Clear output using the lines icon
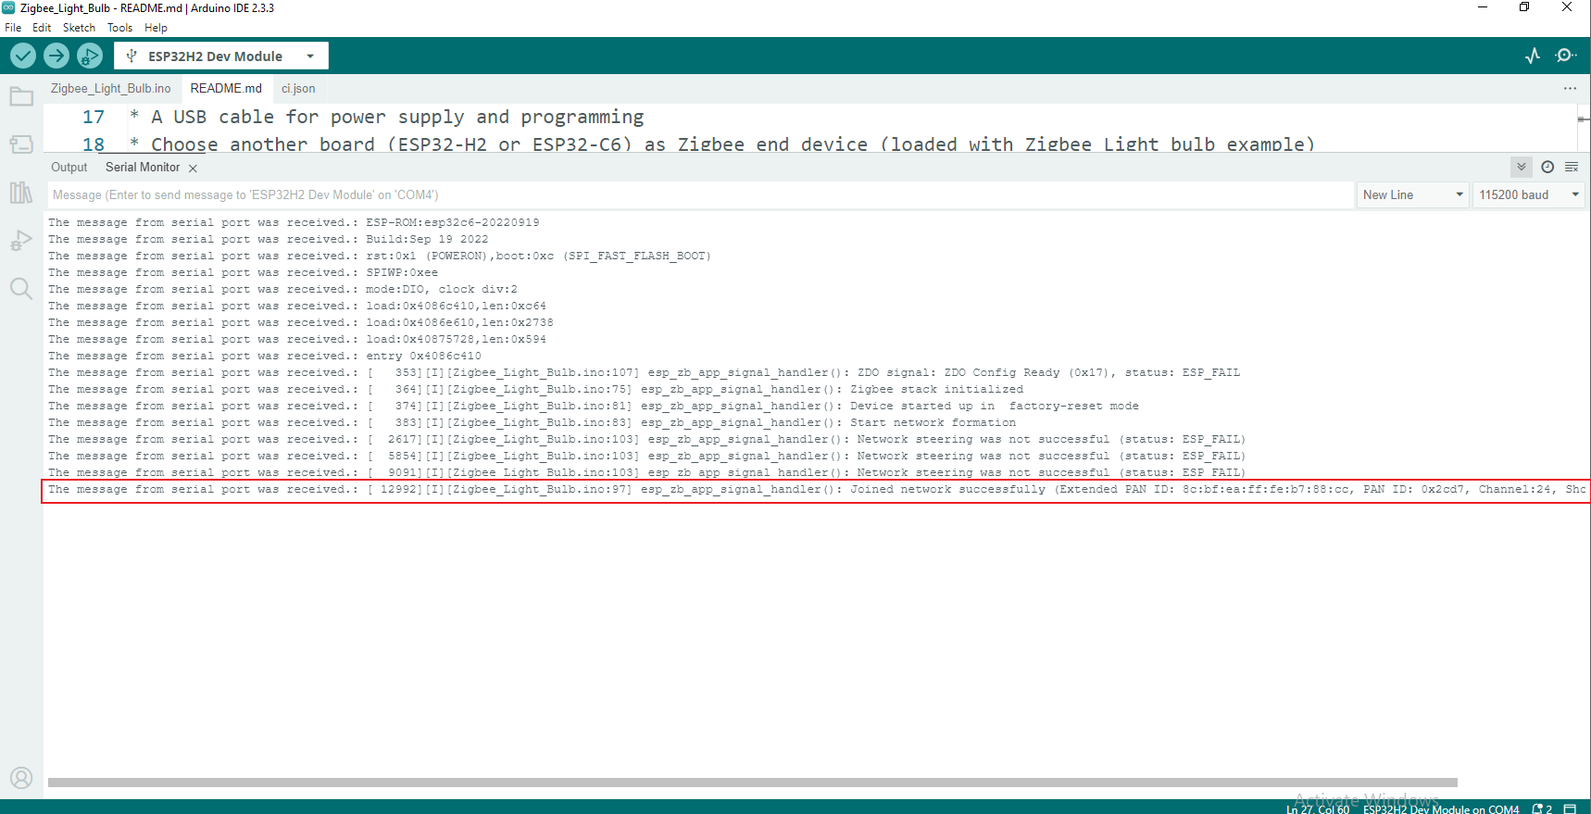 1572,167
